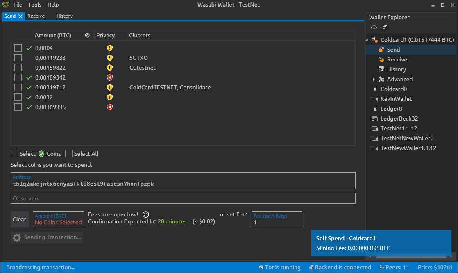Click the 5UTXO cluster label

click(138, 58)
